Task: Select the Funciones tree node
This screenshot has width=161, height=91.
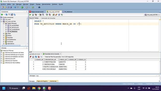Action: (10, 41)
